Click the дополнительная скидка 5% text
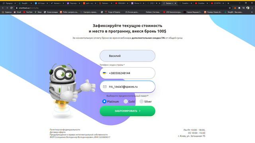 [148, 38]
